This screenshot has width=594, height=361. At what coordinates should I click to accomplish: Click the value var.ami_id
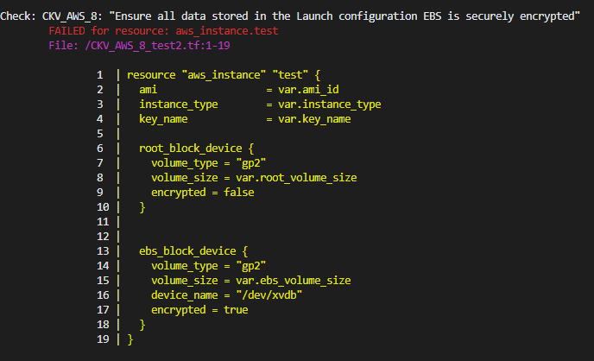click(x=308, y=90)
